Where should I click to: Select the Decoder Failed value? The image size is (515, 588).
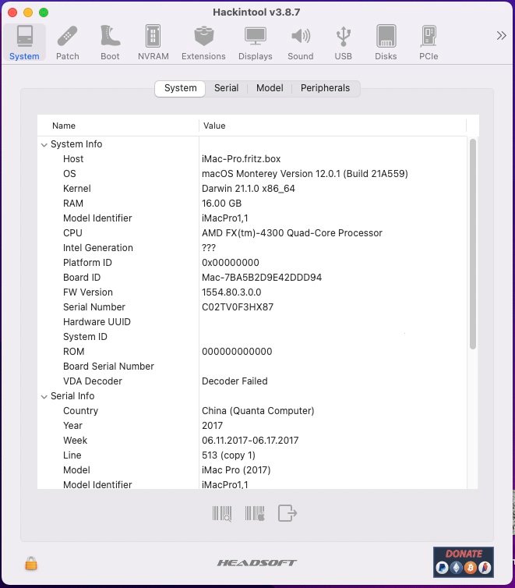[235, 381]
